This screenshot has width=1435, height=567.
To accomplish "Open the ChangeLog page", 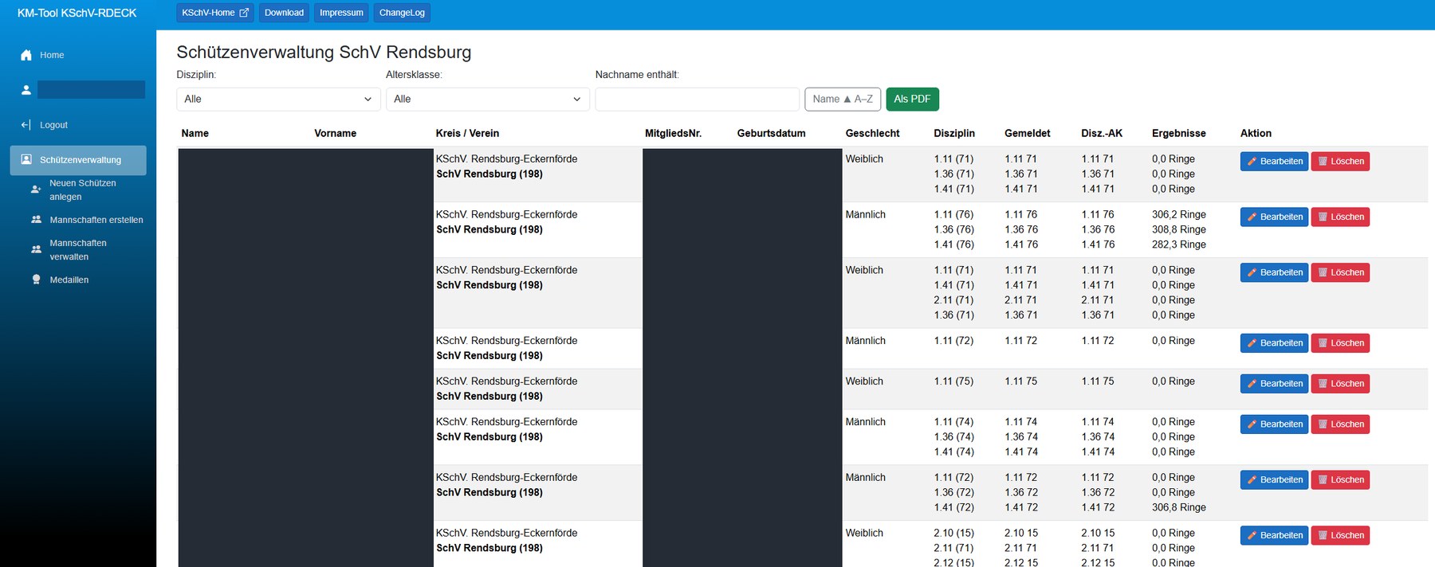I will point(402,13).
